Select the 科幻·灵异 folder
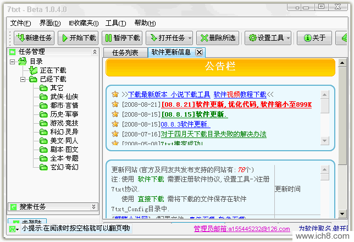Screen dimensions: 354x242 click(x=64, y=132)
